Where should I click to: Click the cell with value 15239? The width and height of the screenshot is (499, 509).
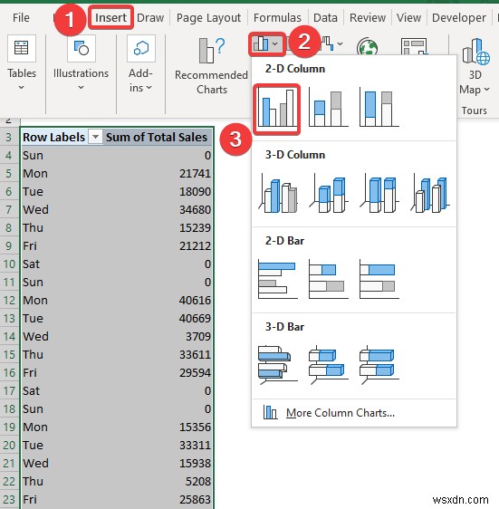pyautogui.click(x=158, y=228)
